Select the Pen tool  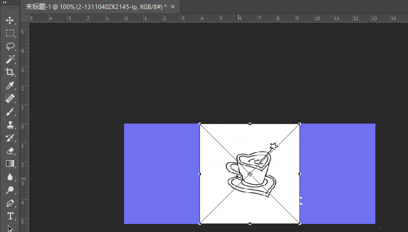[10, 203]
